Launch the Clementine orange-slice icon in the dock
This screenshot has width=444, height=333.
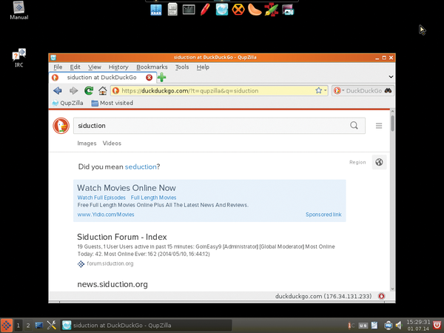point(255,10)
